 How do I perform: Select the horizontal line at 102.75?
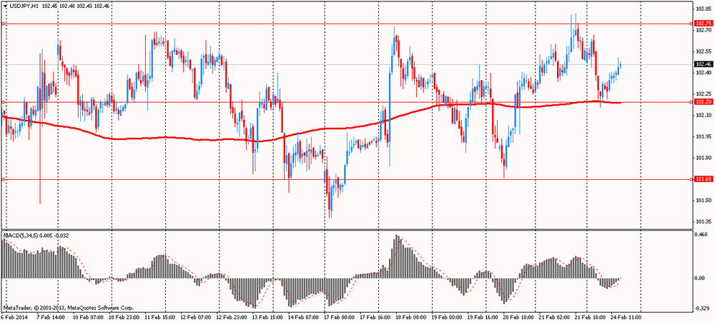coord(347,24)
